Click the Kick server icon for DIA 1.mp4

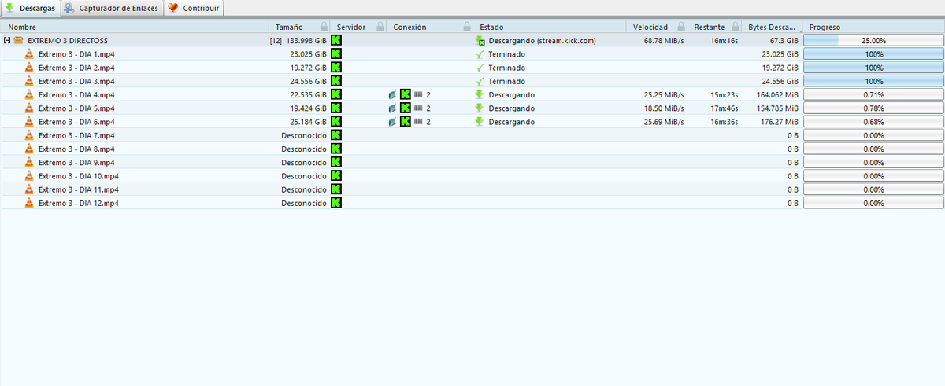(336, 54)
